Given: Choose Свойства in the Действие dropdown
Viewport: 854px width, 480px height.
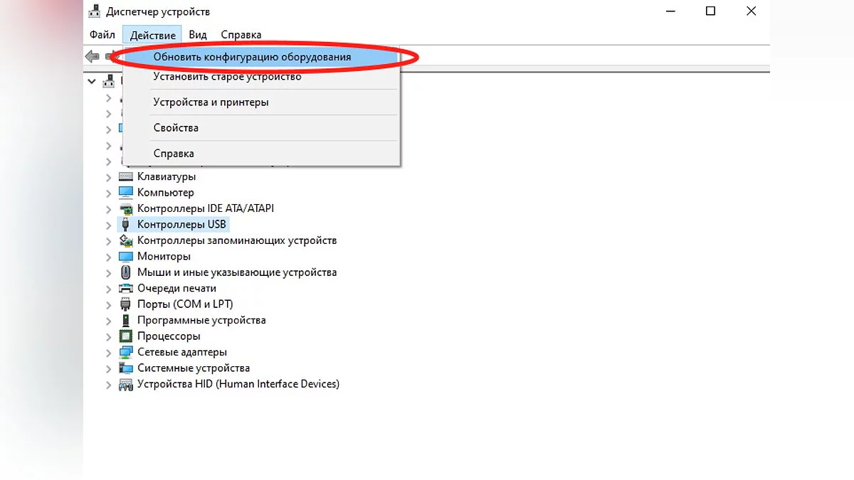Looking at the screenshot, I should tap(262, 127).
